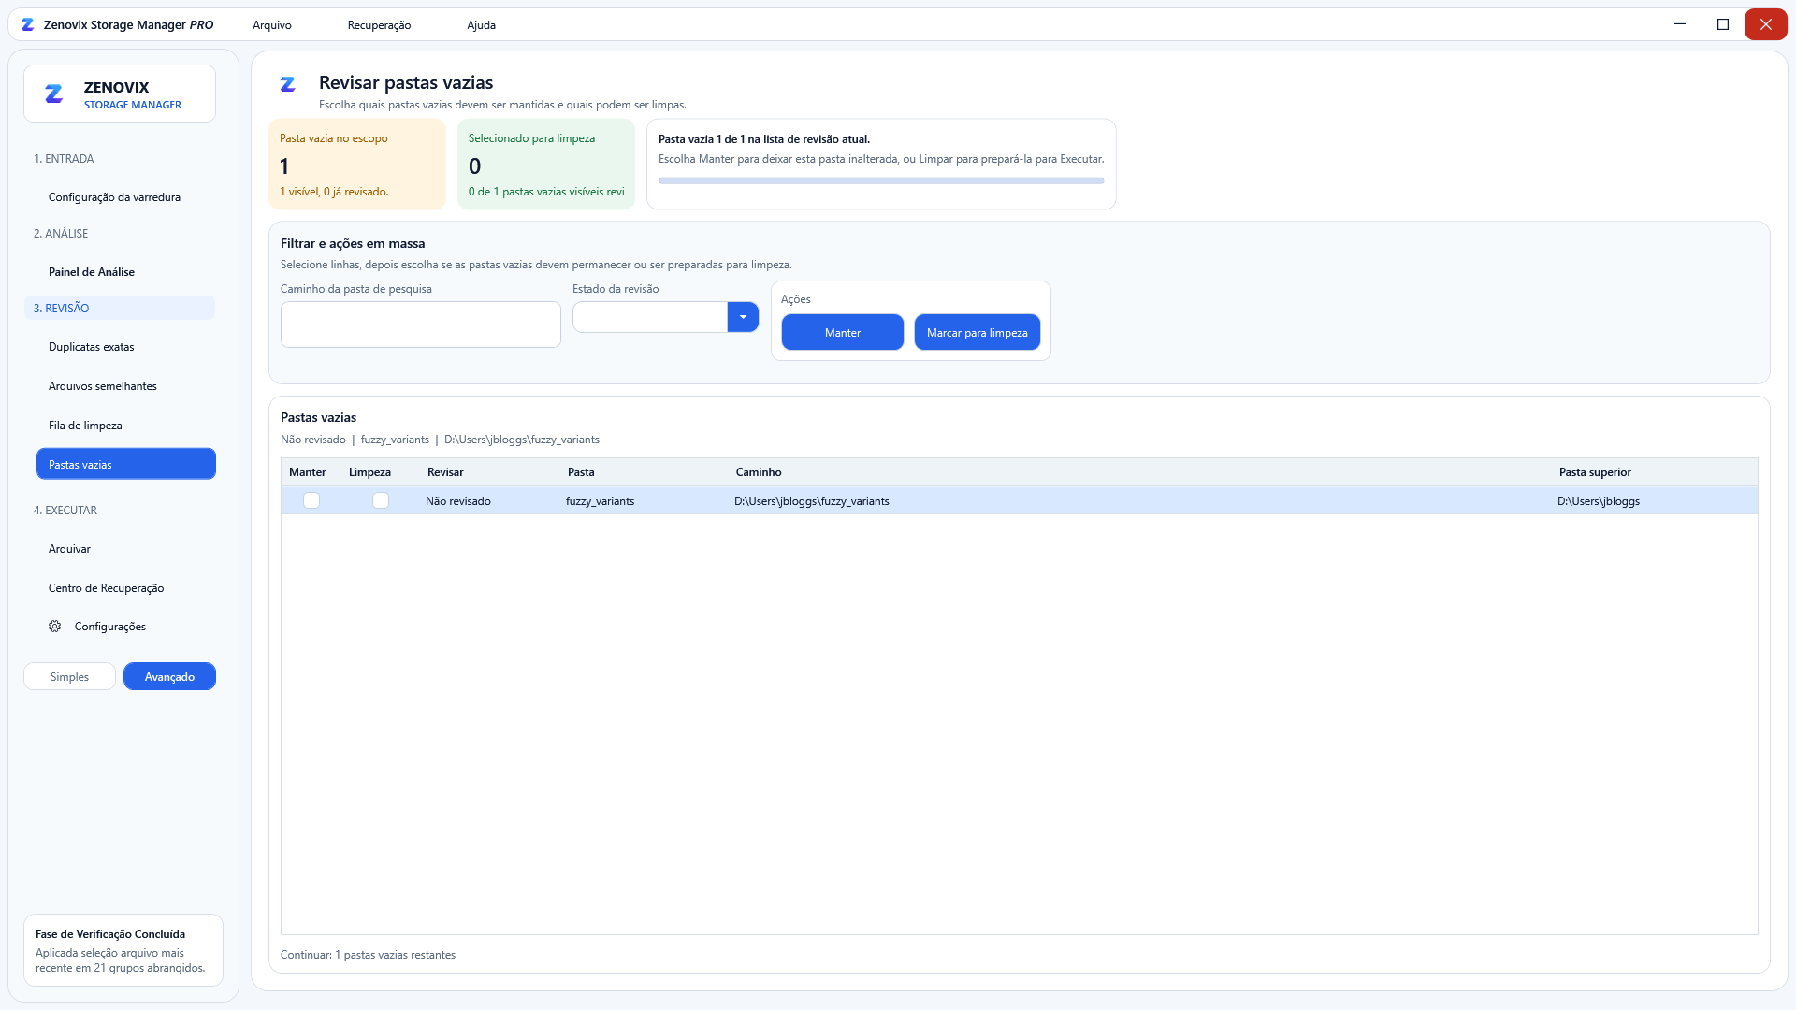Click the Zenovix sidebar logo icon
Screen dimensions: 1796x1010
tap(54, 94)
